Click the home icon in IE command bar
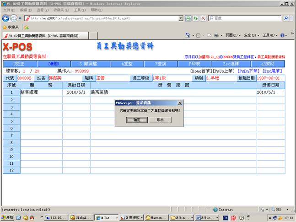 click(188, 35)
